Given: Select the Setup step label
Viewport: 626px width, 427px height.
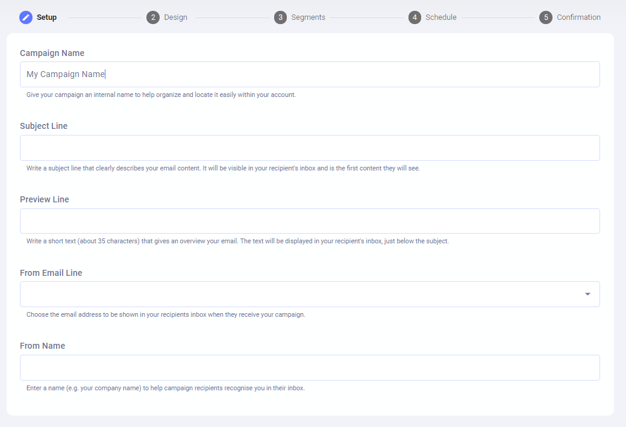Looking at the screenshot, I should [46, 17].
